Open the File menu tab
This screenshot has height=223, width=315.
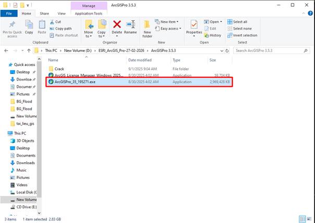pos(9,13)
